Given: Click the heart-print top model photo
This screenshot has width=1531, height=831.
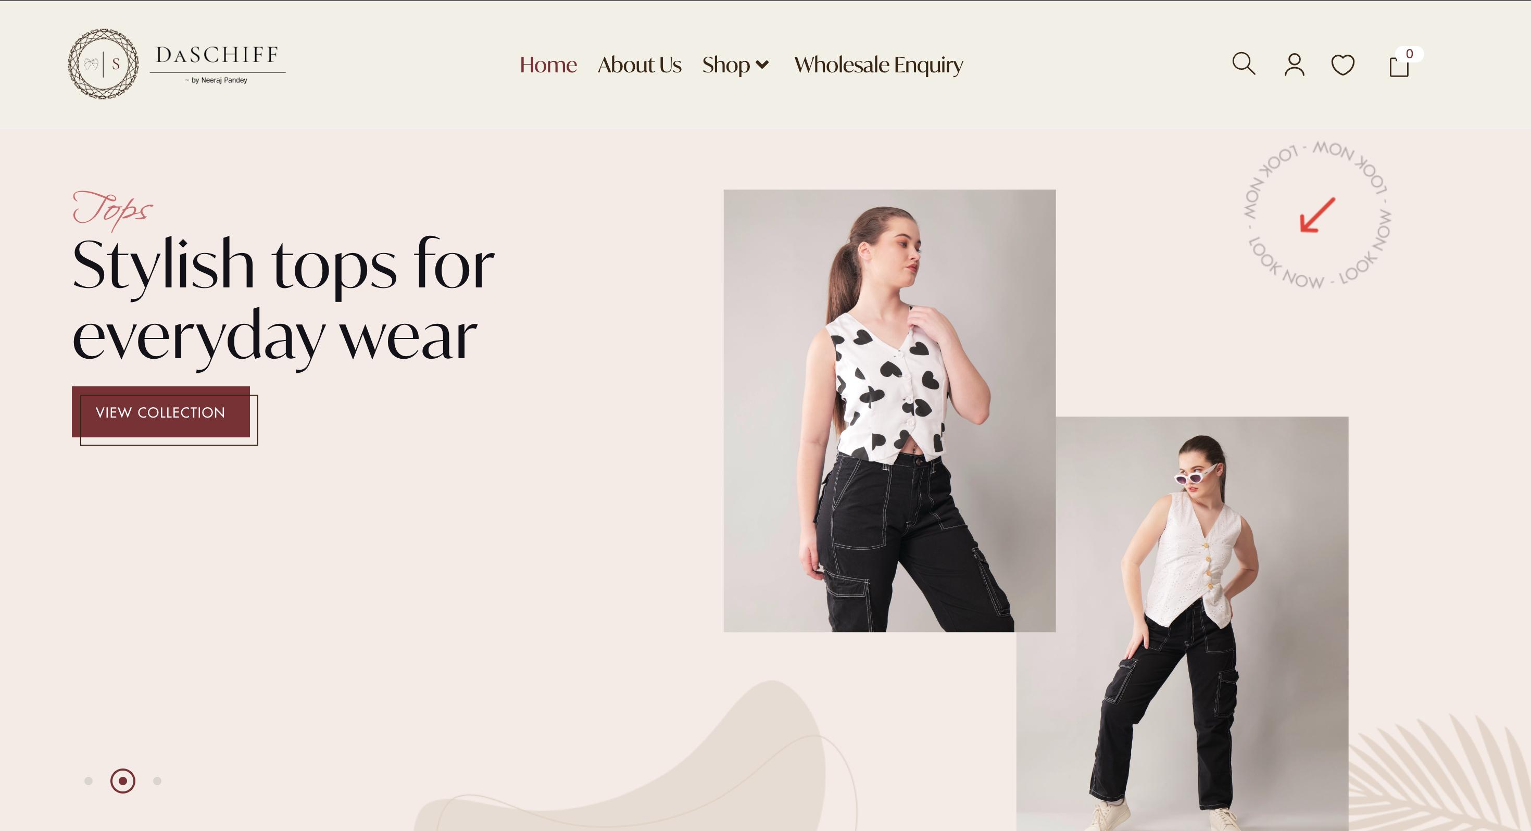Looking at the screenshot, I should pyautogui.click(x=889, y=410).
